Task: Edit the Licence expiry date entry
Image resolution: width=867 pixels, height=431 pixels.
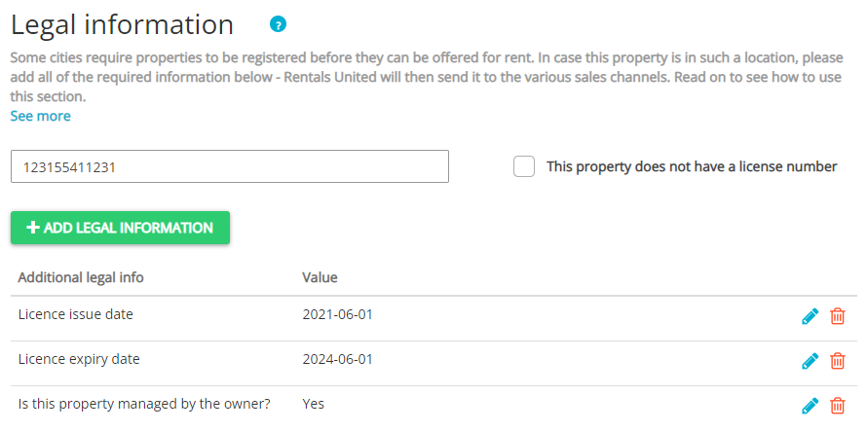Action: tap(810, 361)
